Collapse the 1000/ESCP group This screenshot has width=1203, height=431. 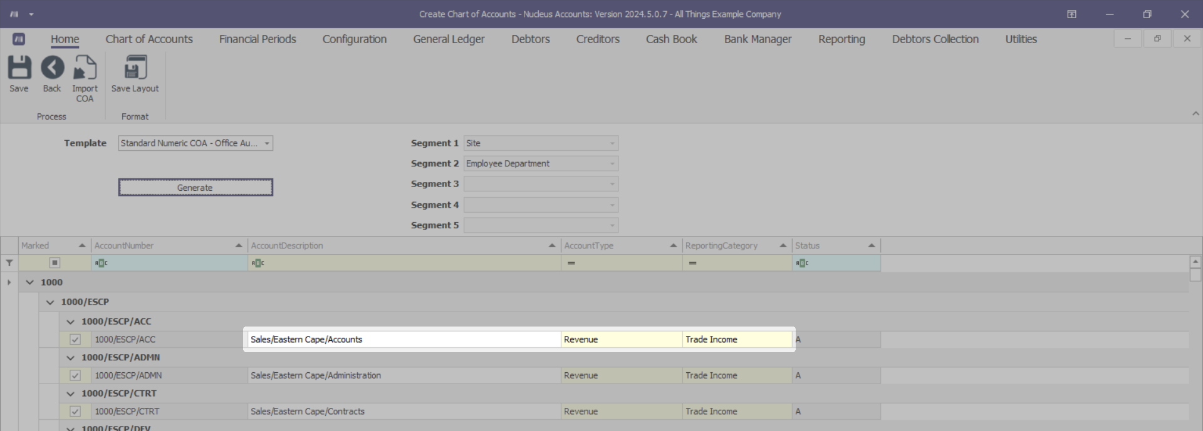(x=50, y=302)
